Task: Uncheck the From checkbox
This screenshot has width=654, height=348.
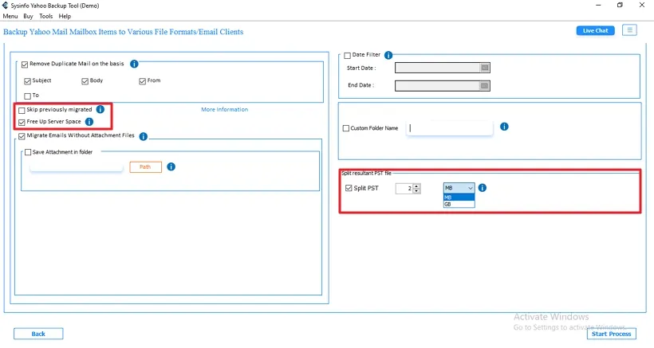Action: [x=143, y=80]
